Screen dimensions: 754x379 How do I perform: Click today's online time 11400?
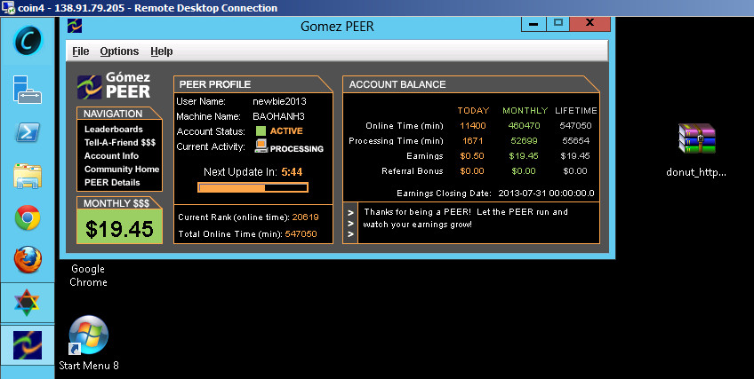(473, 126)
